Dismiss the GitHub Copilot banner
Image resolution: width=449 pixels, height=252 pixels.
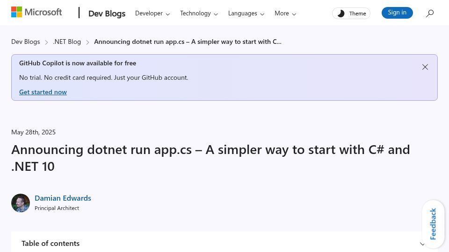click(x=425, y=67)
